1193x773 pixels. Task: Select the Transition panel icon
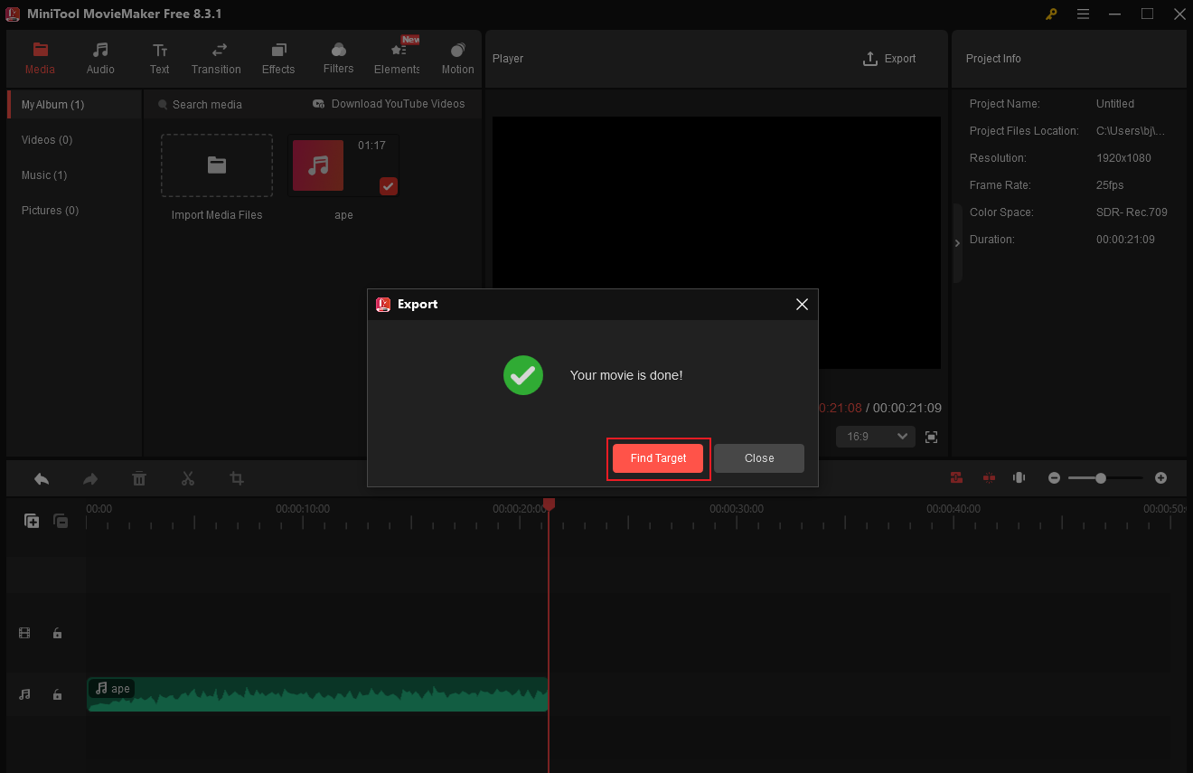216,57
